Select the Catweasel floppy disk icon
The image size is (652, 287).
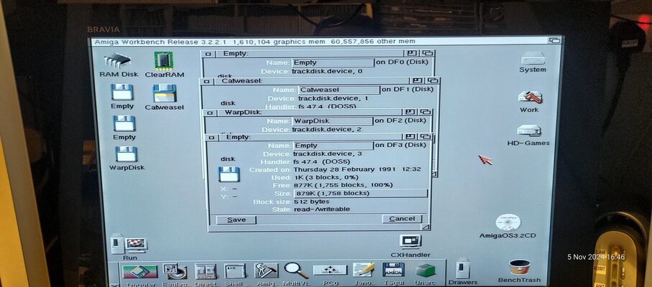pyautogui.click(x=165, y=93)
